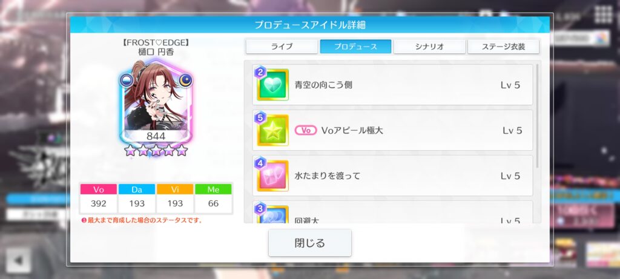Tap the grid menu icon at top right

point(604,15)
